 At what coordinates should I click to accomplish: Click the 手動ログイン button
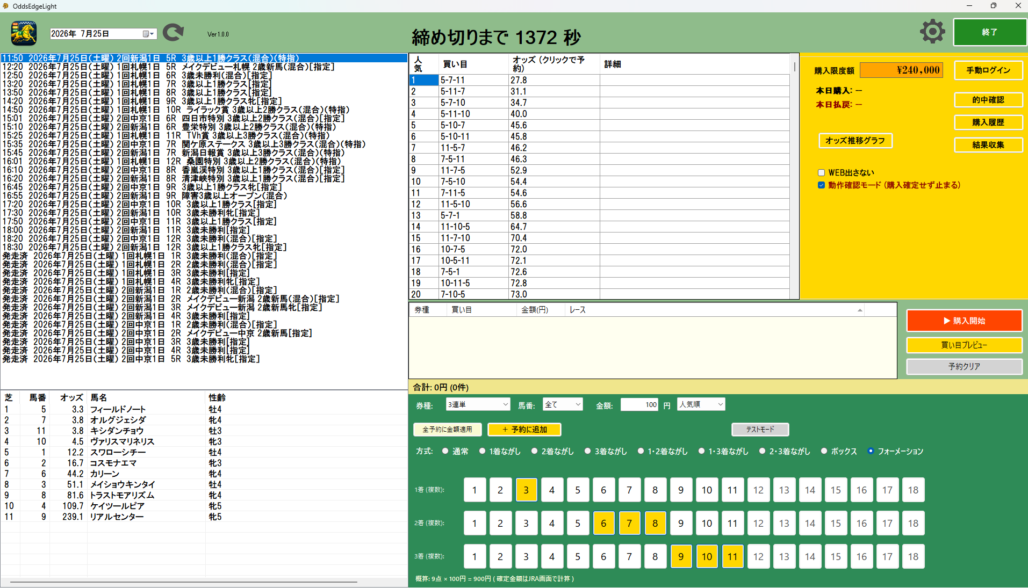coord(988,70)
